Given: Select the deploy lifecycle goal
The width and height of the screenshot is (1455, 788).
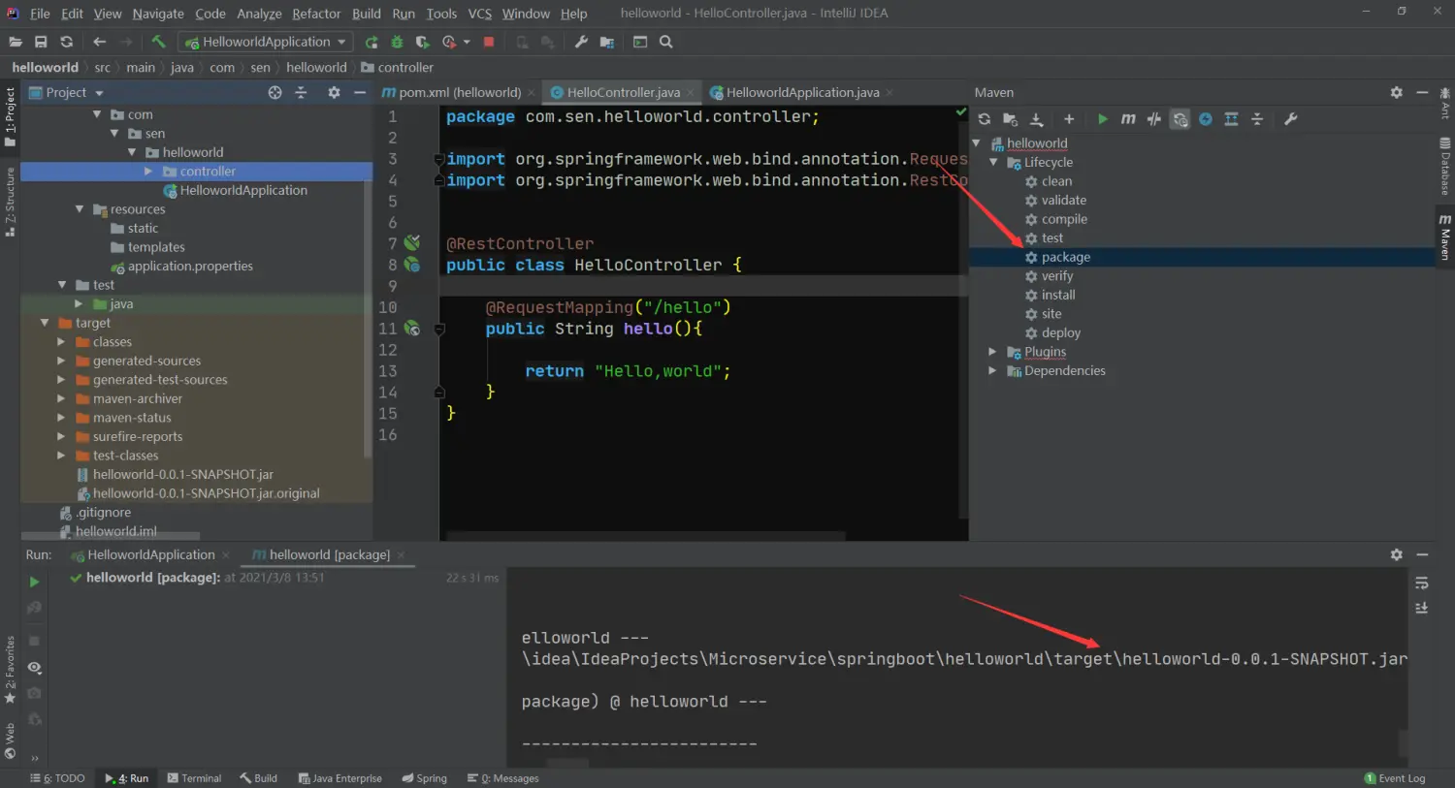Looking at the screenshot, I should tap(1060, 332).
